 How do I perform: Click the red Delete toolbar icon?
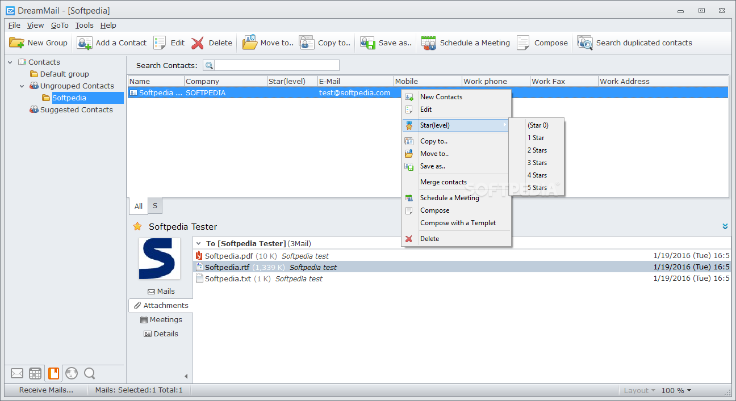pyautogui.click(x=198, y=43)
